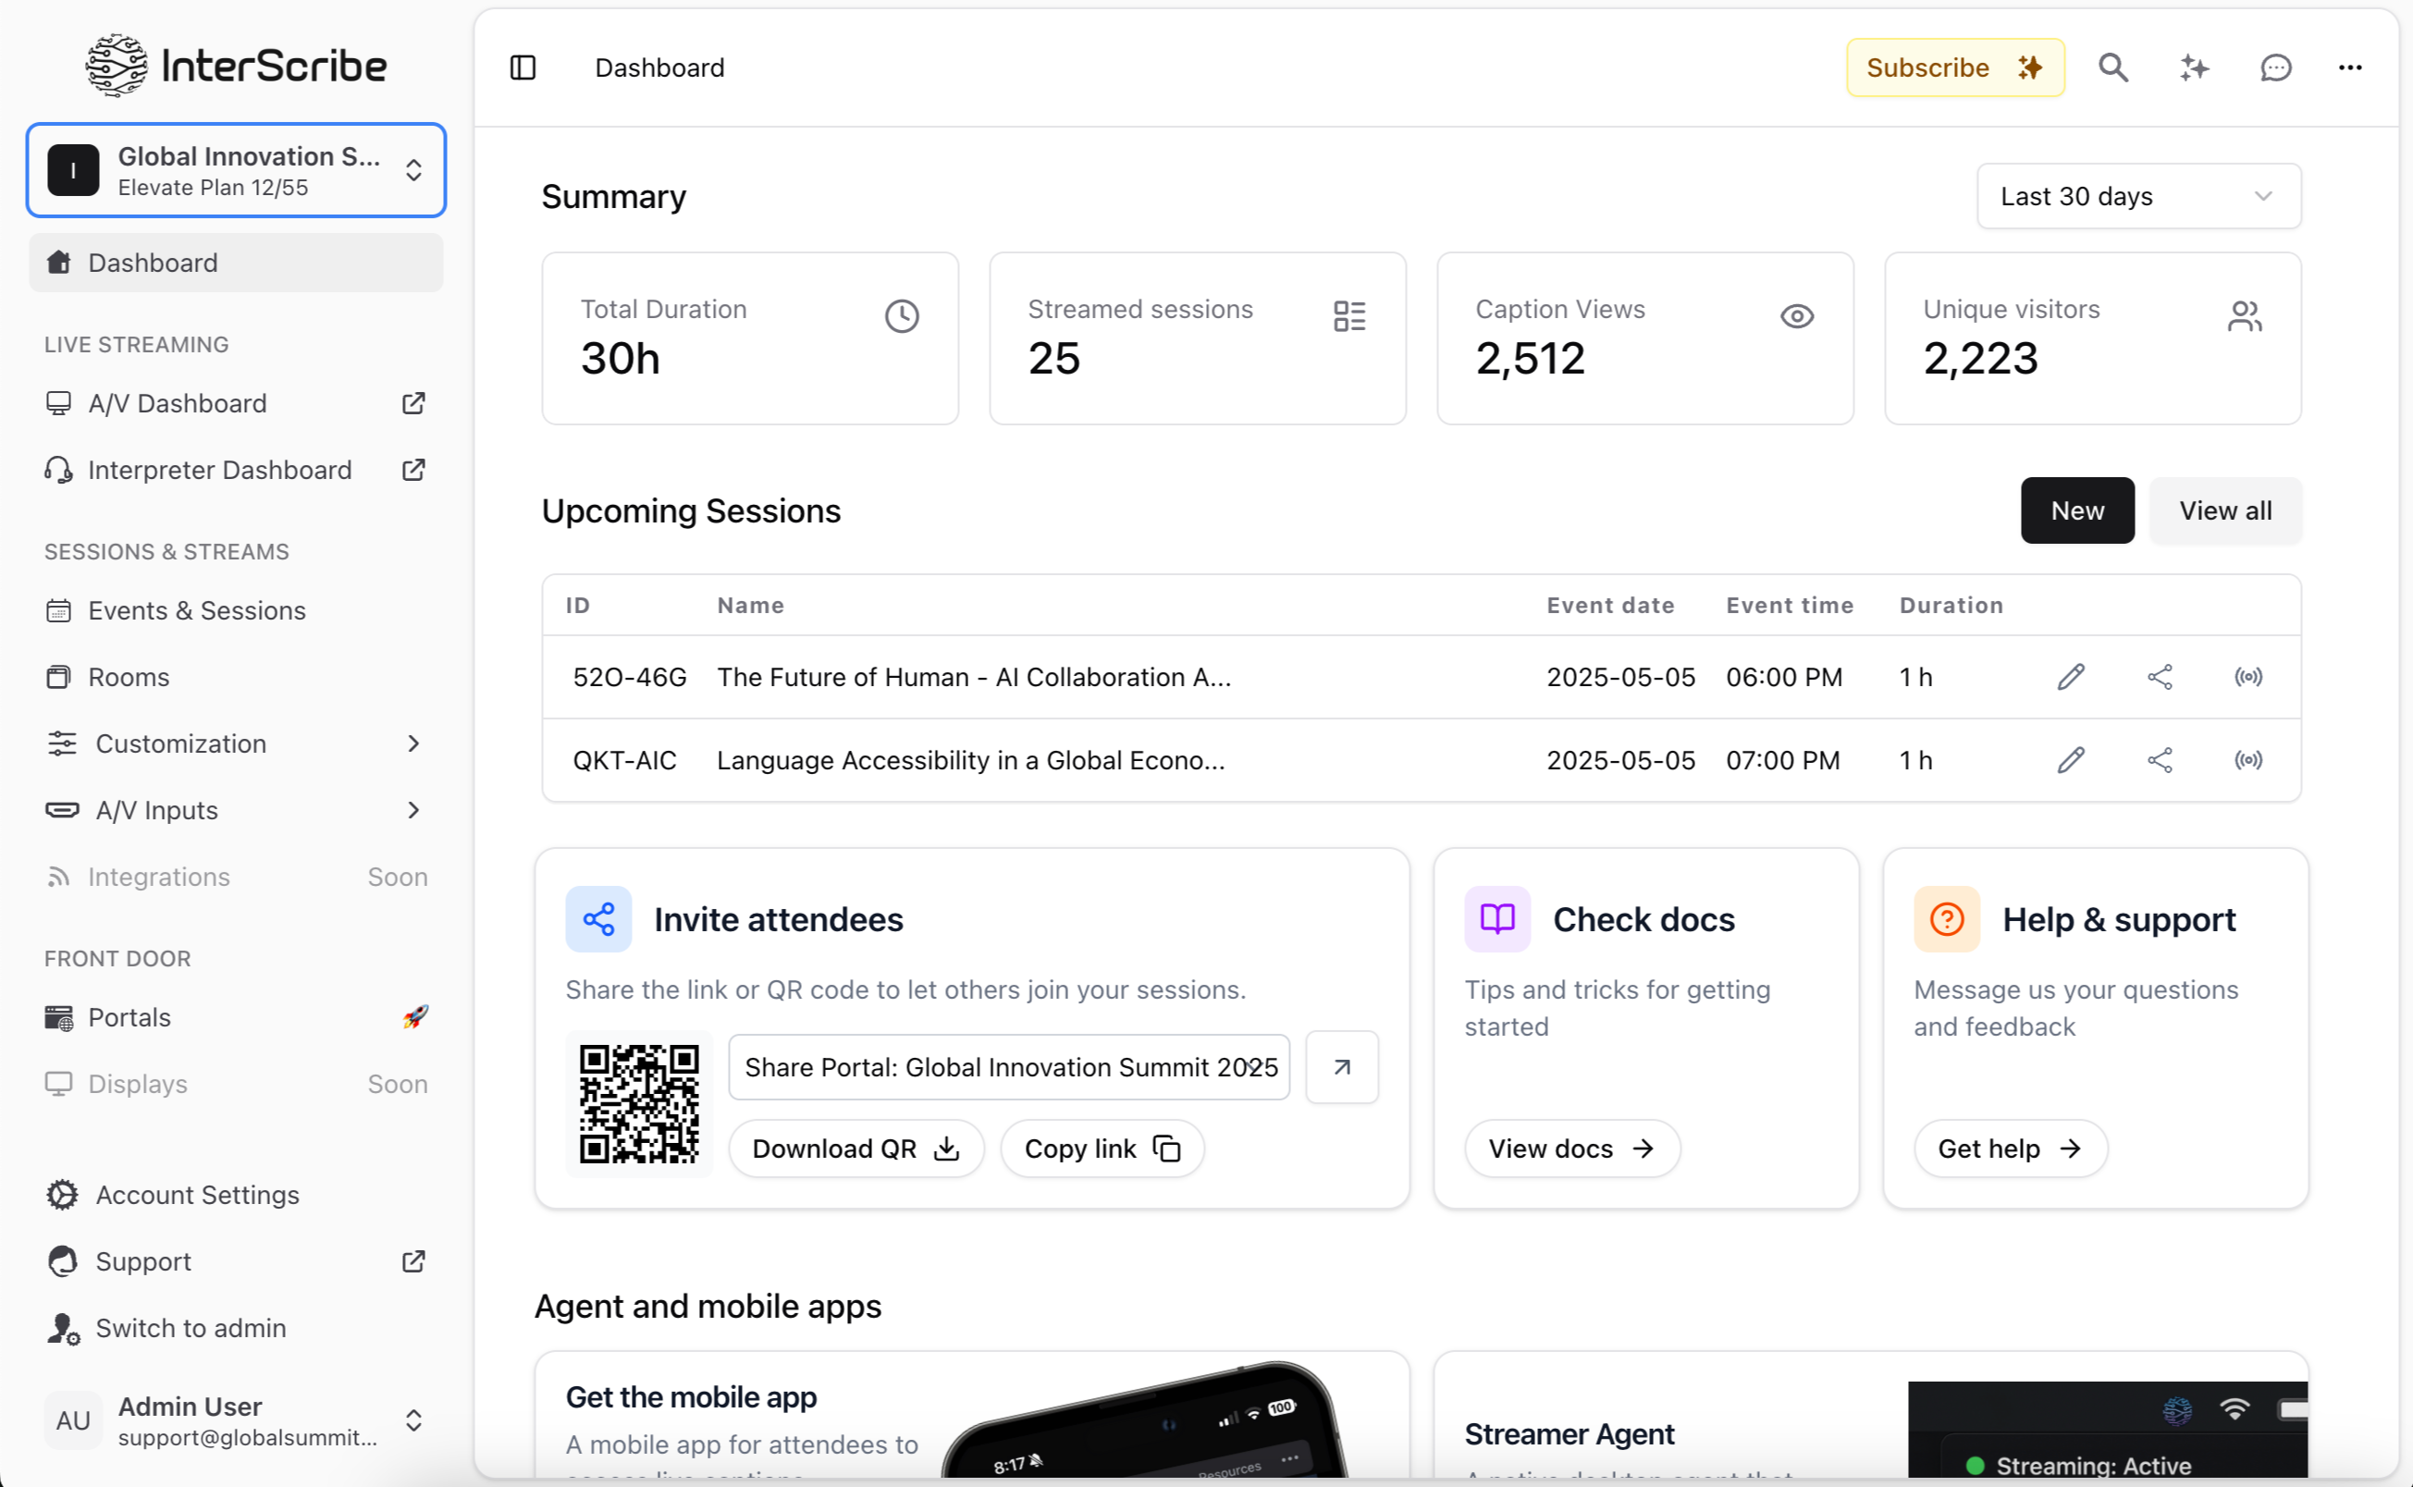This screenshot has width=2413, height=1487.
Task: Collapse the sidebar with the panel icon
Action: pyautogui.click(x=523, y=67)
